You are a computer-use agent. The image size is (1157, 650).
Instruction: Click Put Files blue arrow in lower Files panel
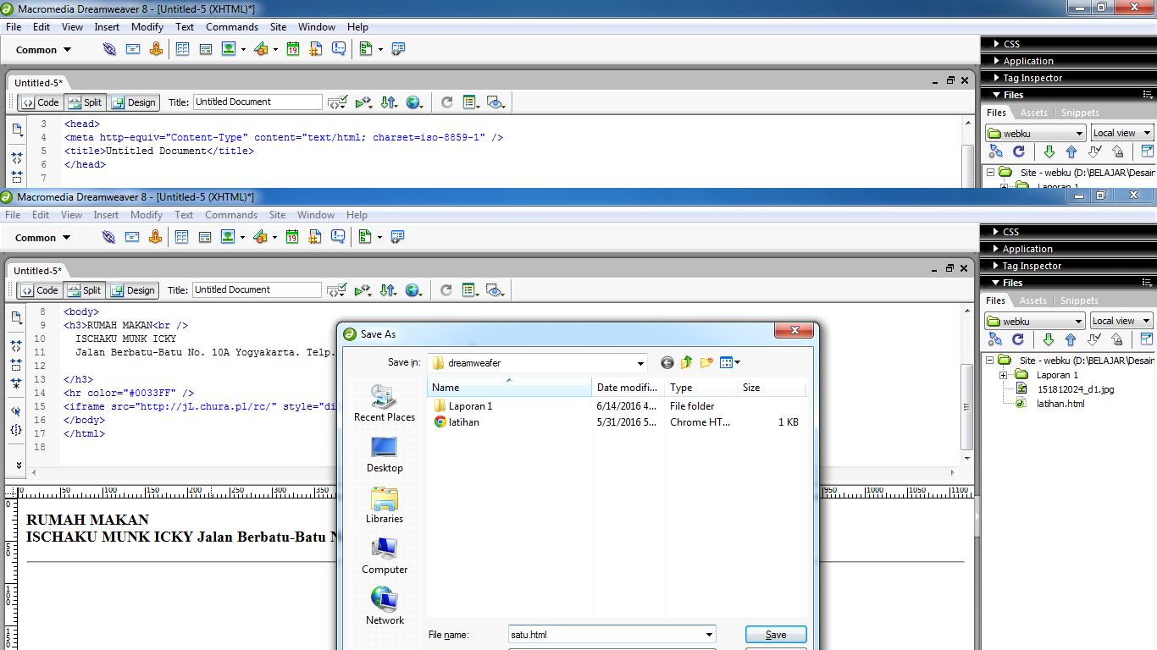coord(1070,339)
